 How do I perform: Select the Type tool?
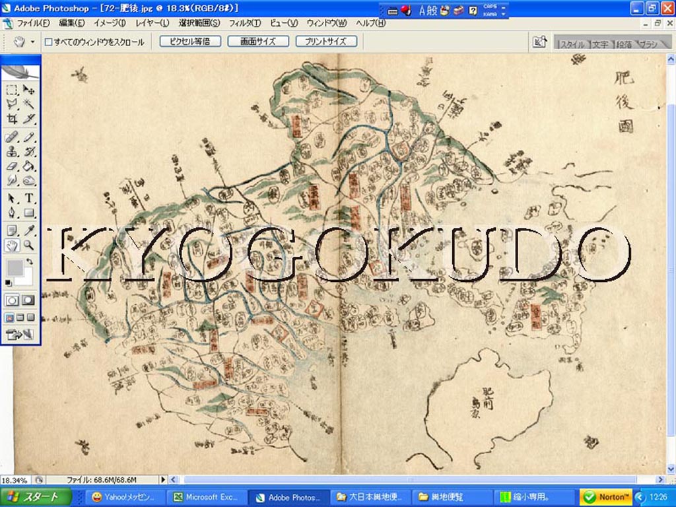pyautogui.click(x=30, y=198)
